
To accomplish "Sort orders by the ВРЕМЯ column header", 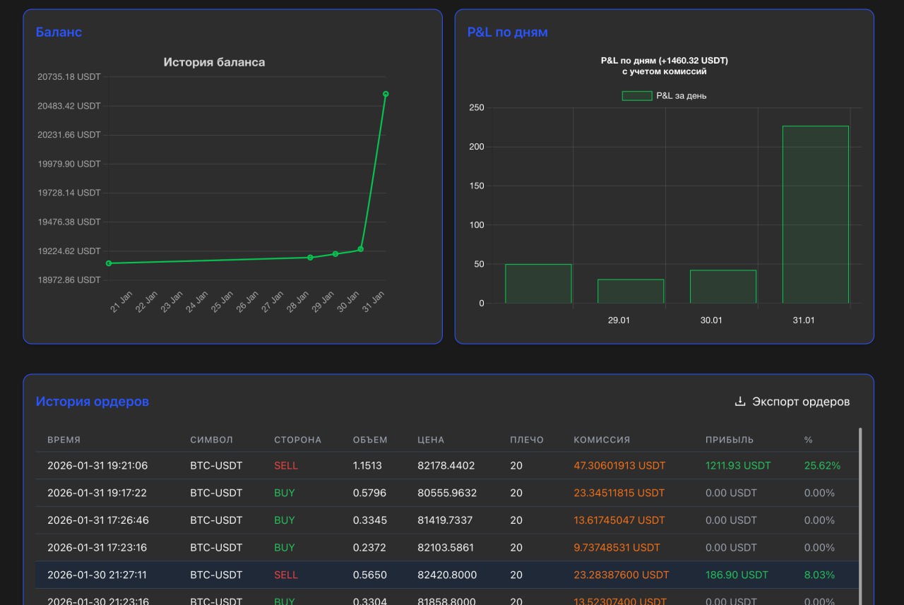I will (x=64, y=440).
